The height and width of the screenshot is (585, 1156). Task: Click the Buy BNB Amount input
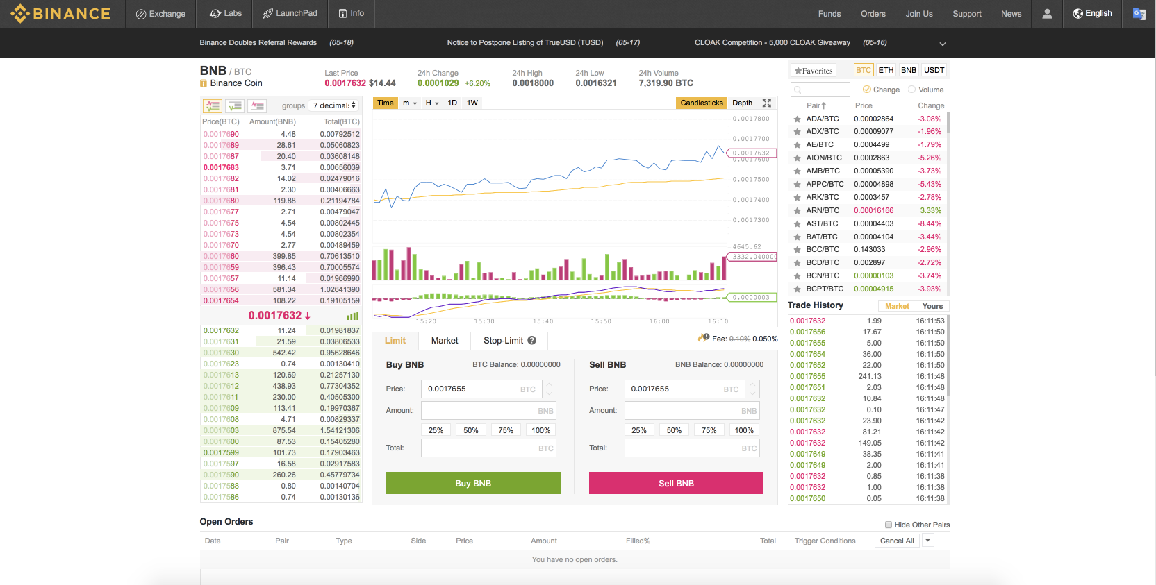click(488, 411)
